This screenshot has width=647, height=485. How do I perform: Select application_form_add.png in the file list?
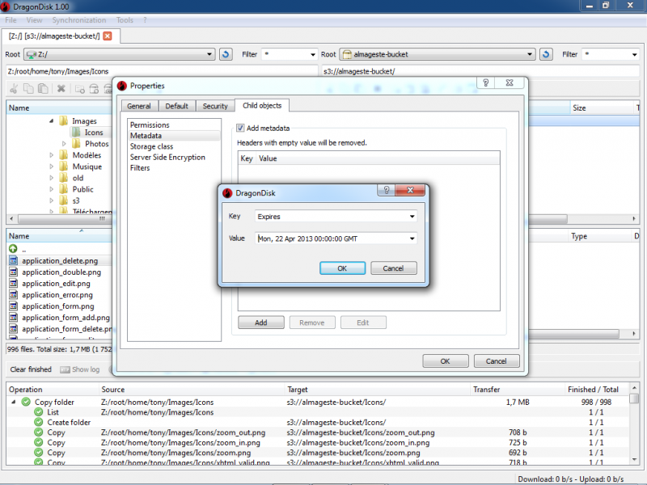click(66, 318)
